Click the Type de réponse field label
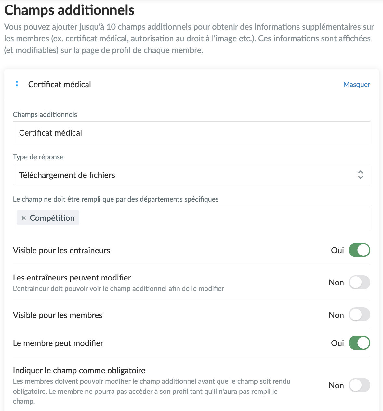Screen dimensions: 383x411 coord(38,157)
